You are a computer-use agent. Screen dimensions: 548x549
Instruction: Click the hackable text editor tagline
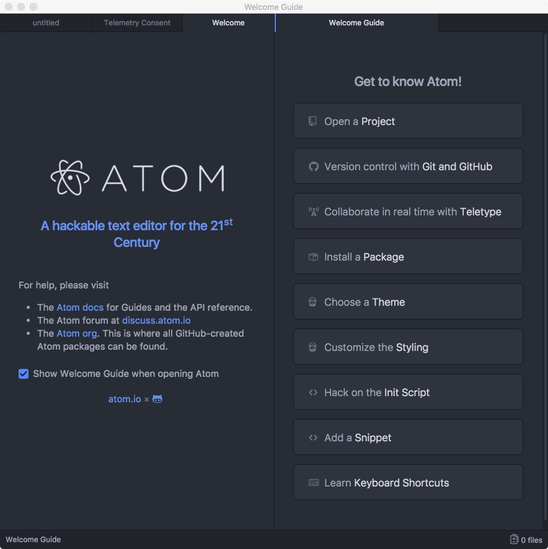(137, 233)
